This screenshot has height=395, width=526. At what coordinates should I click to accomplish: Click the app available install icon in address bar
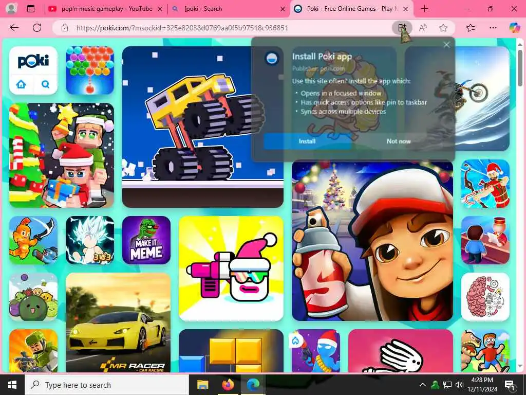[402, 28]
